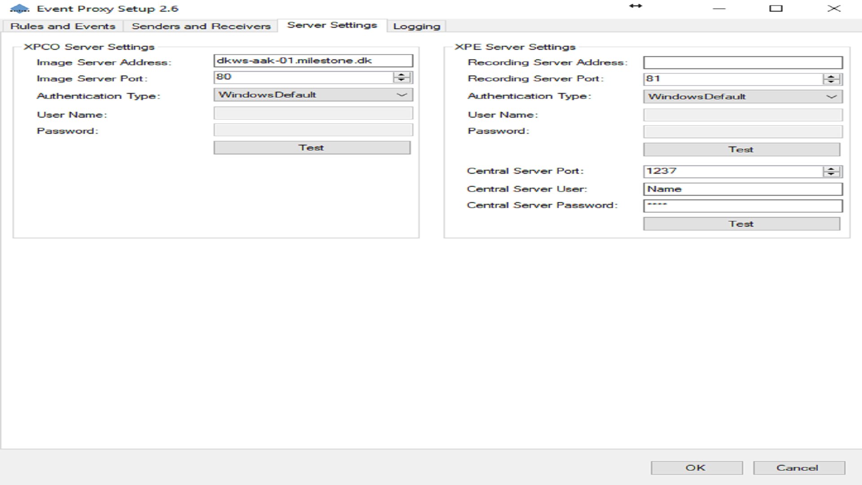Click the Event Proxy Setup app icon
The width and height of the screenshot is (862, 485).
pyautogui.click(x=19, y=9)
